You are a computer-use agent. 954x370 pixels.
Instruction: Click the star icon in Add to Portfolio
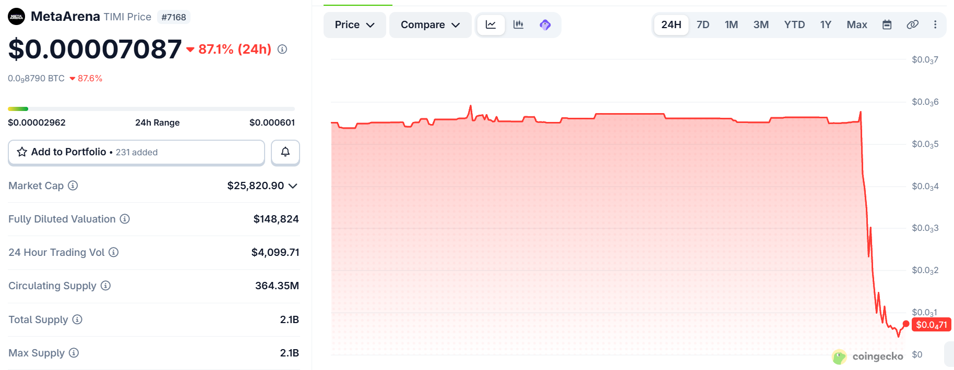(x=22, y=152)
